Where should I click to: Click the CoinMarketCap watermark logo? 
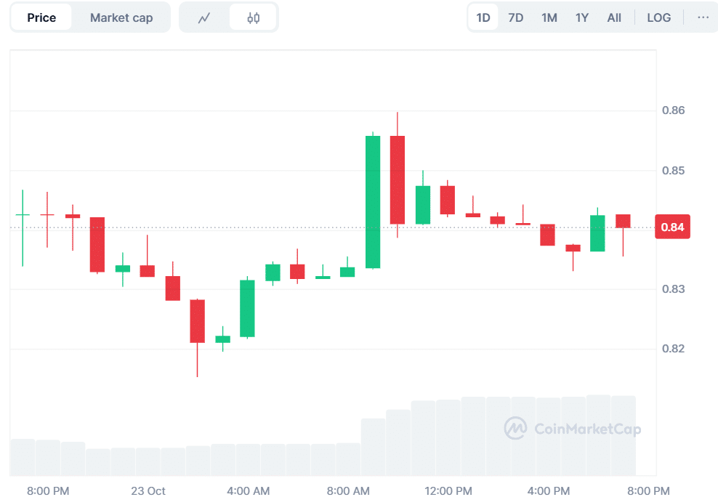tap(573, 429)
